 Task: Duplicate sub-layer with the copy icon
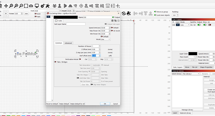point(116,20)
